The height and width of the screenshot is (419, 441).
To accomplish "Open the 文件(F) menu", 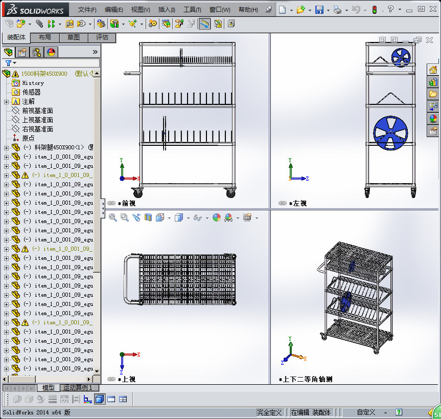I will (87, 10).
